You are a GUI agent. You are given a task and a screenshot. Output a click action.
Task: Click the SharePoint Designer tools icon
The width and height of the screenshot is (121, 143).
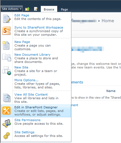[6, 111]
